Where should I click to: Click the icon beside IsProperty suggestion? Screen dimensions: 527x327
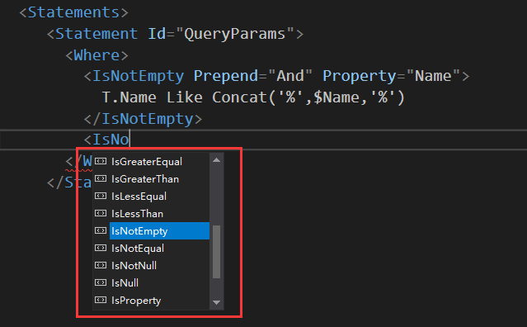coord(101,300)
